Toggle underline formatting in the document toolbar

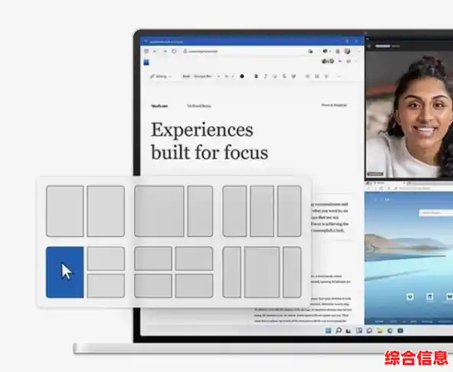coord(275,76)
